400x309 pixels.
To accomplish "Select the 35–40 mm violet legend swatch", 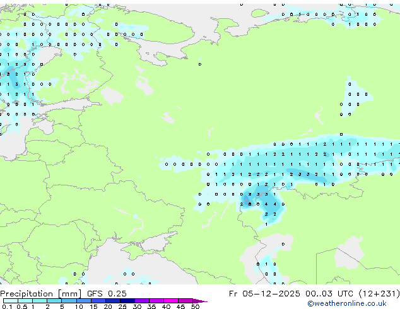I will (x=156, y=301).
